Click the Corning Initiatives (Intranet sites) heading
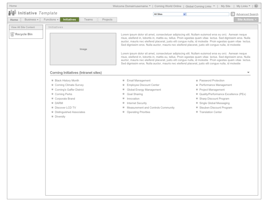268x201 pixels. pyautogui.click(x=76, y=73)
